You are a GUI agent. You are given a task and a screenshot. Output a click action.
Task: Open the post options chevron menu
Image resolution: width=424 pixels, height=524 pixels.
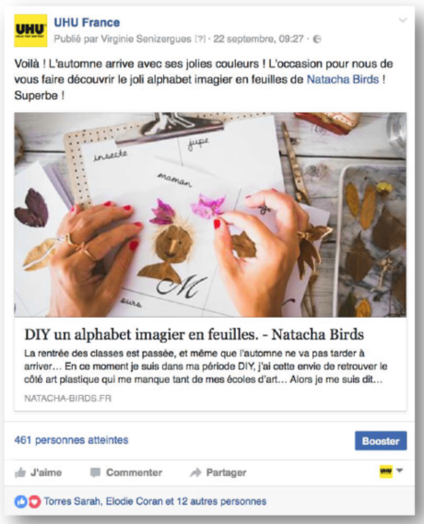coord(403,20)
